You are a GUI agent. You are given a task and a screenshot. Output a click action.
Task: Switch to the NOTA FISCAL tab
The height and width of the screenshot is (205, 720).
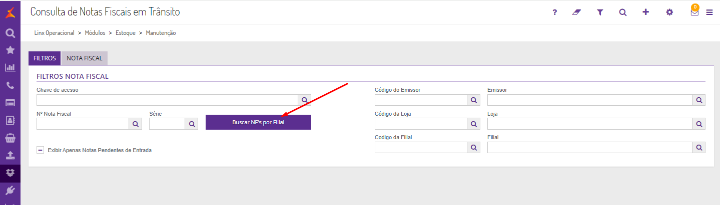(x=84, y=58)
